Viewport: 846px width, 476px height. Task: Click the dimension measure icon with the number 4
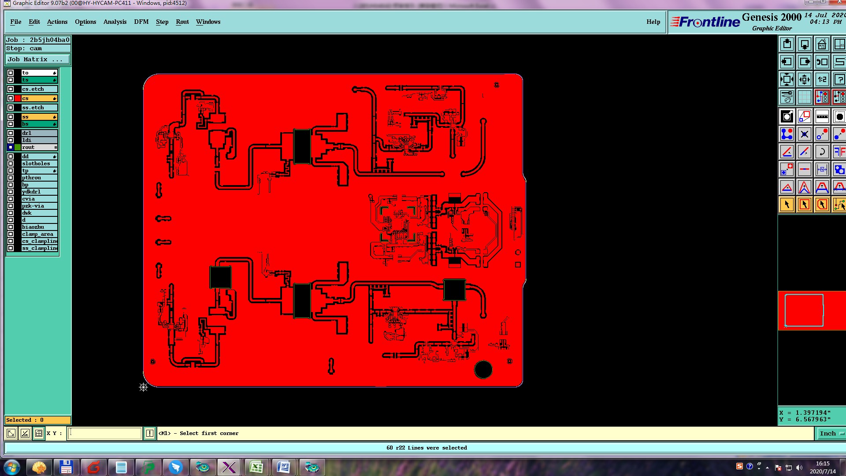click(822, 169)
